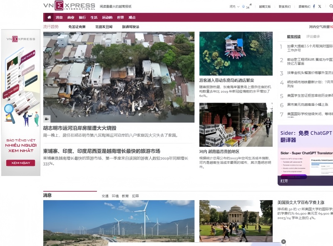This screenshot has width=333, height=246.
Task: Click the island resort photo thumbnail
Action: click(237, 53)
